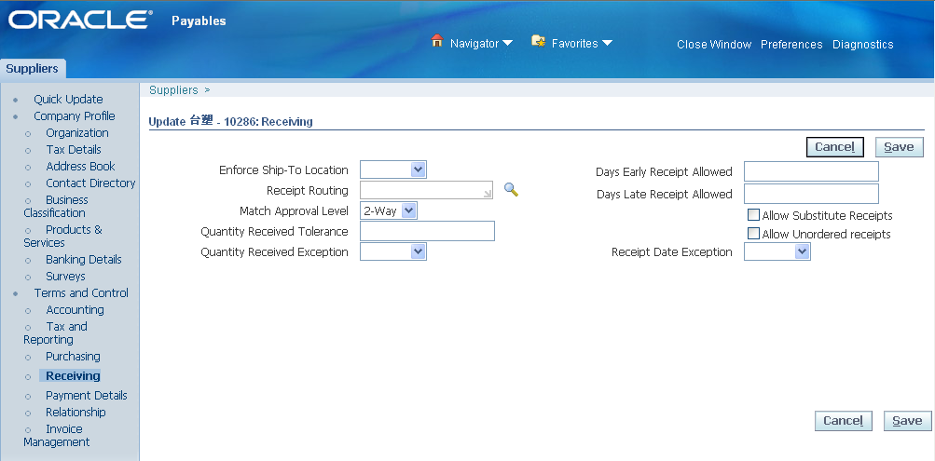
Task: Open the Diagnostics link
Action: [x=863, y=45]
